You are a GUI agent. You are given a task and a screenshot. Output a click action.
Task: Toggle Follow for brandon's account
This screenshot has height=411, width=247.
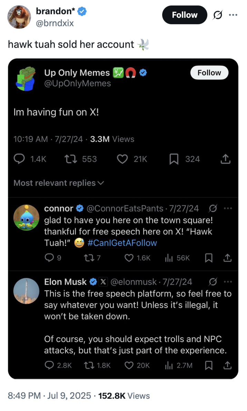(x=184, y=15)
